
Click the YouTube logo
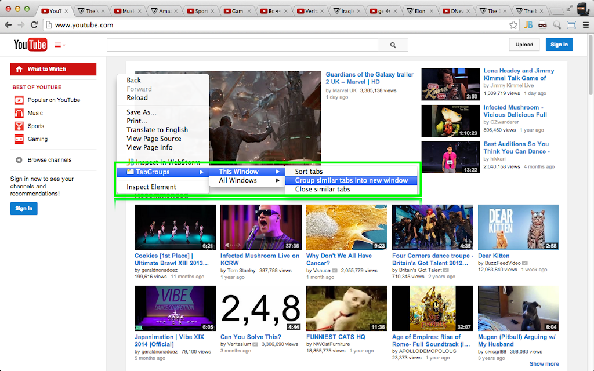tap(30, 45)
